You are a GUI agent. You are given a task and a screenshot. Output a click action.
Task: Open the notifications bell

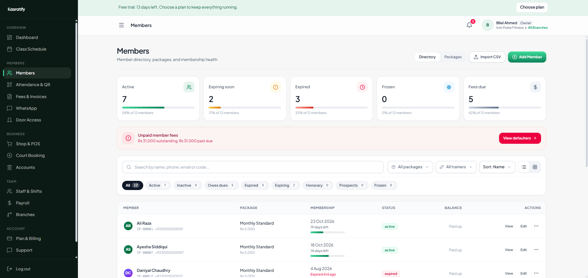point(469,25)
